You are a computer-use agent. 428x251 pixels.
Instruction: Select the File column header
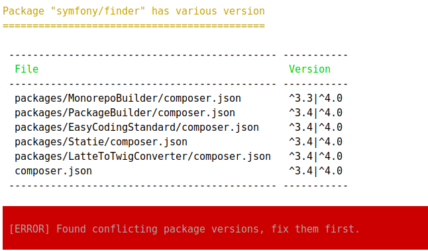(27, 69)
